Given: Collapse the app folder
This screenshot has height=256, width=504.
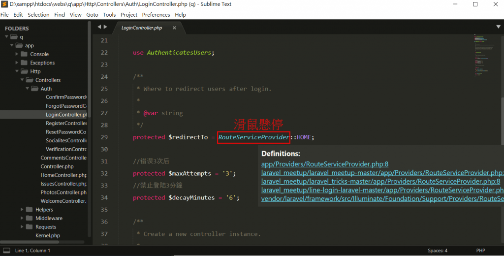Looking at the screenshot, I should 12,45.
